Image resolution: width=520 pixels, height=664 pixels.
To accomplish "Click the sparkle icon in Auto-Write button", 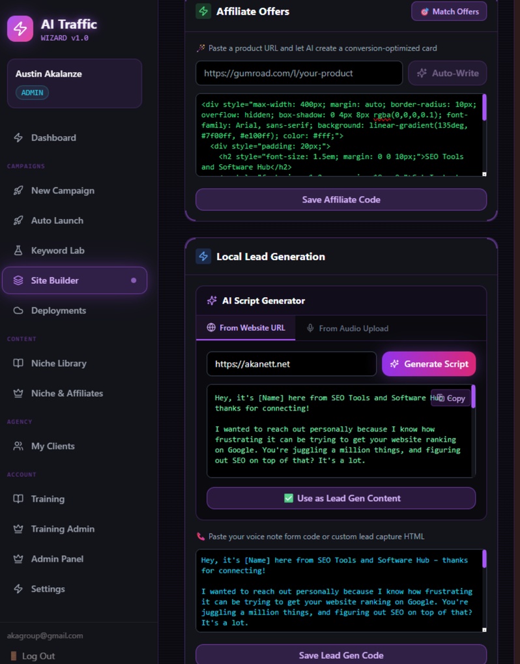I will pyautogui.click(x=422, y=73).
